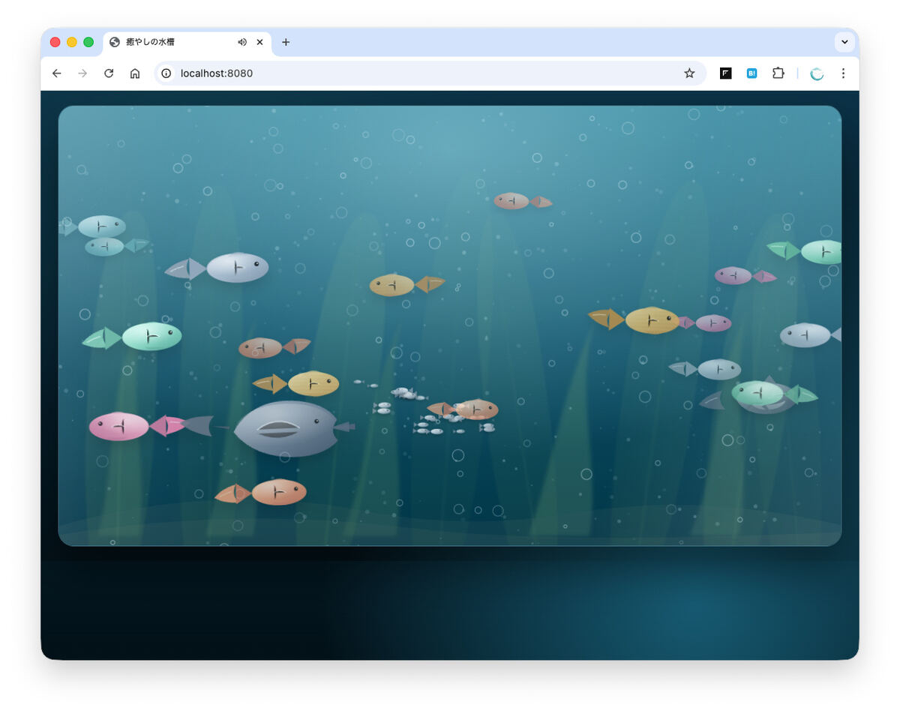View site information for localhost
The image size is (900, 714).
[x=166, y=73]
